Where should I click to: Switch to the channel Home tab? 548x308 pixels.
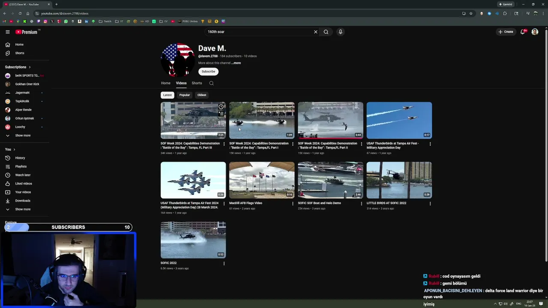pyautogui.click(x=166, y=83)
